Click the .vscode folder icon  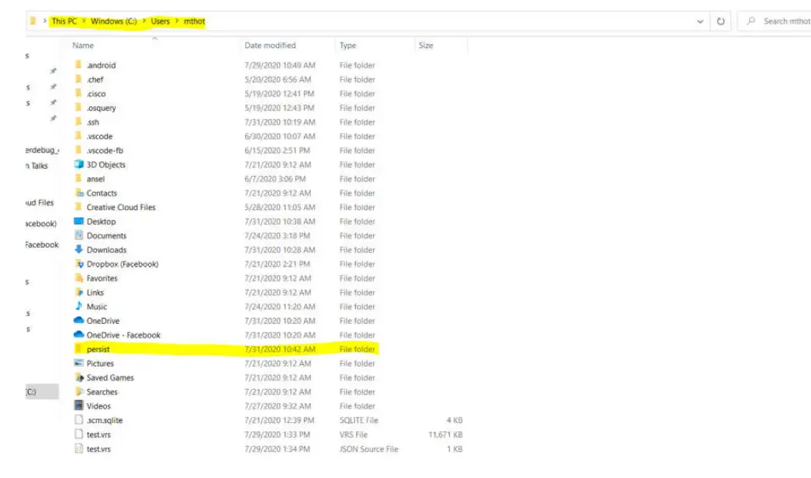78,136
